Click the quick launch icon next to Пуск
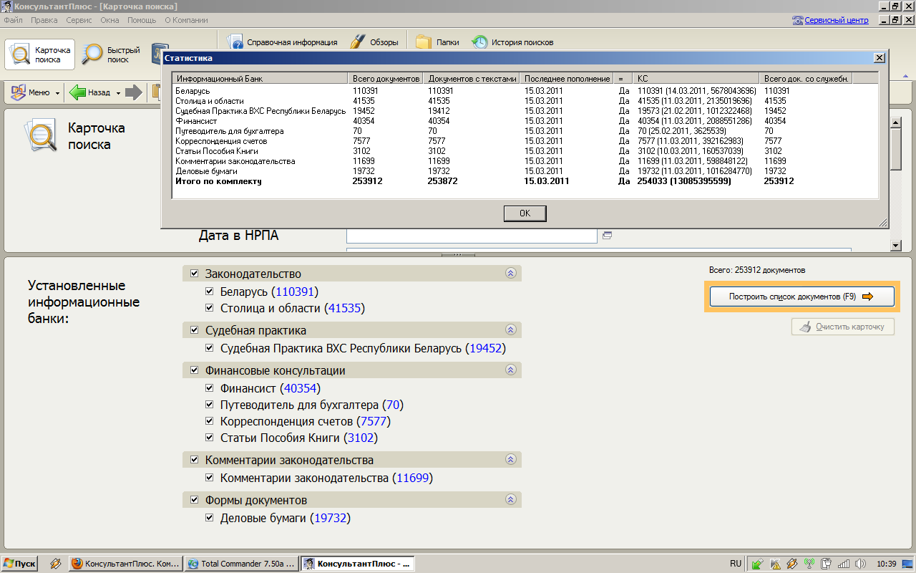The width and height of the screenshot is (916, 573). pos(55,564)
